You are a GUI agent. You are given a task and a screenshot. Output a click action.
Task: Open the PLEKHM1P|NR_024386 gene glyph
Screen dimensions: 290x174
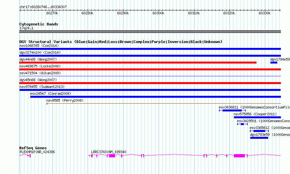[x=25, y=155]
